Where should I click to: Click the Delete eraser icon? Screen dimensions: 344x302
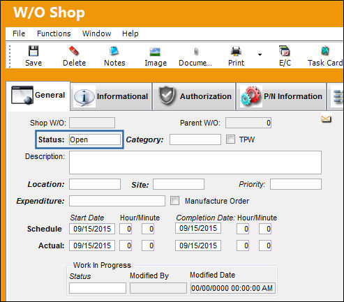[74, 51]
